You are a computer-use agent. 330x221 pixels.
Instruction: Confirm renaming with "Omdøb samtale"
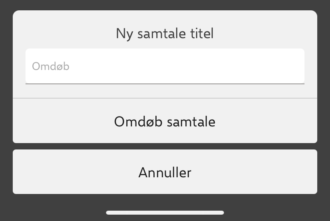pyautogui.click(x=165, y=121)
